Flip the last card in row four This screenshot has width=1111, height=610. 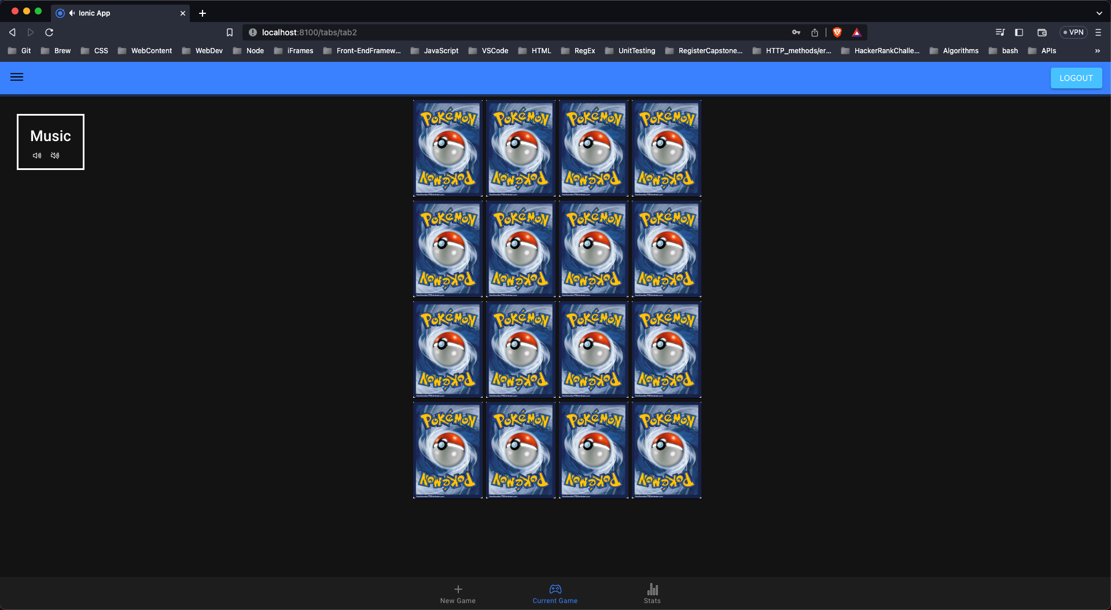coord(667,450)
